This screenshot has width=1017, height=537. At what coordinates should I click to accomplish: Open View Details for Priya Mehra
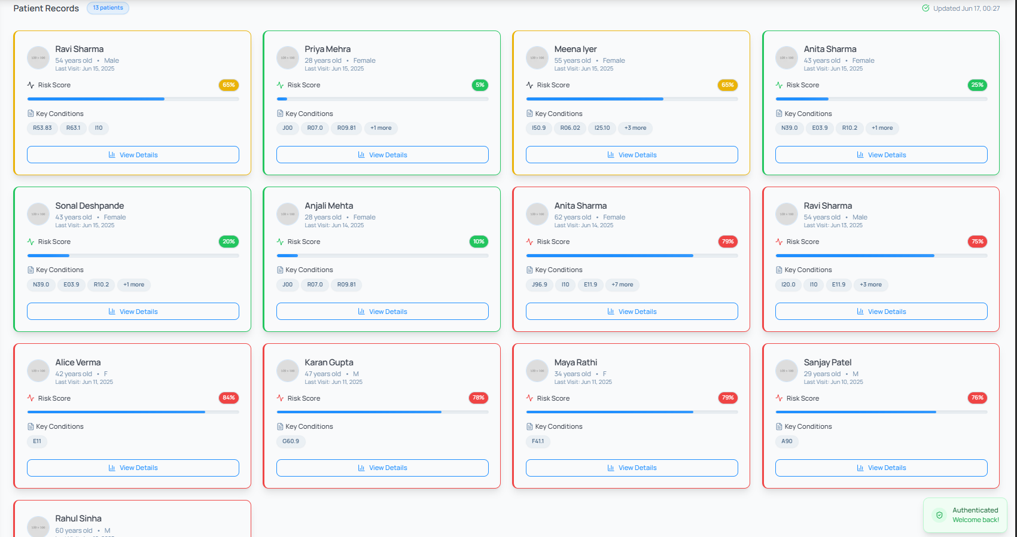(382, 154)
